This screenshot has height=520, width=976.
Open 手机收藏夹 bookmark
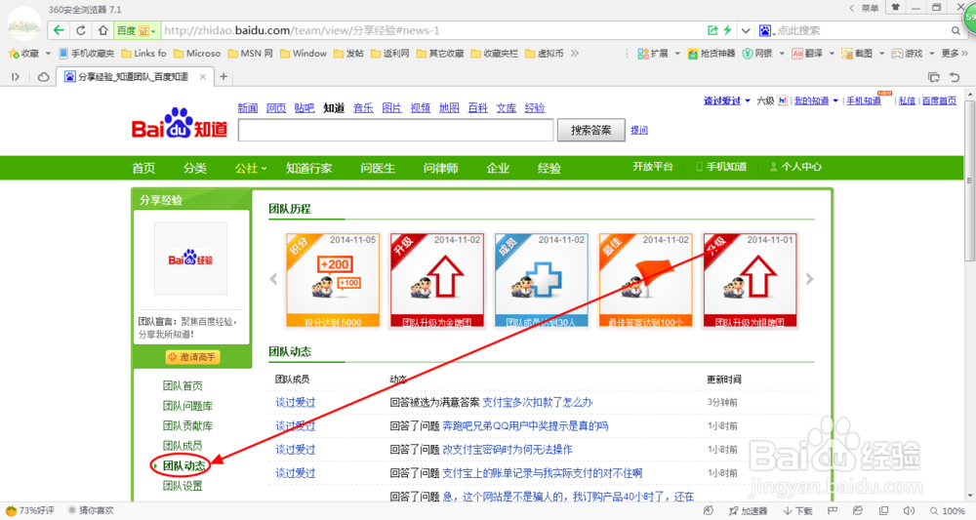pos(87,54)
